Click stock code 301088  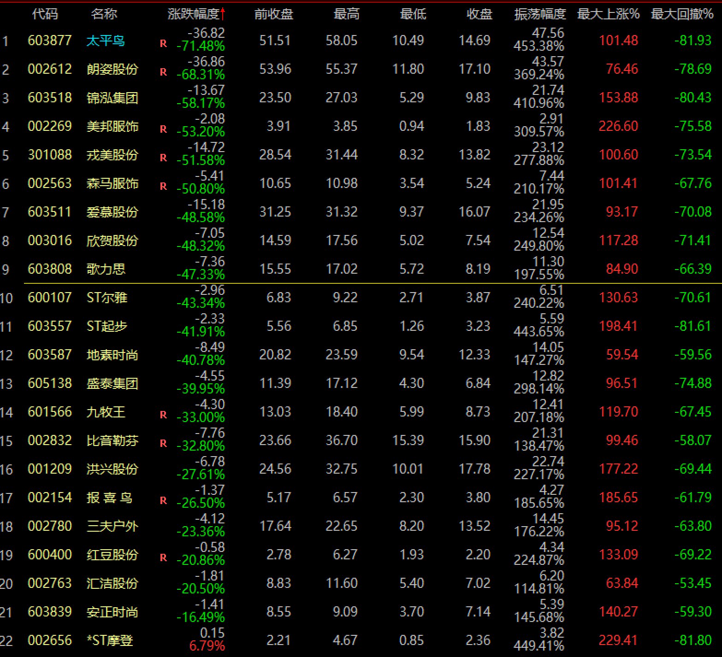[50, 155]
